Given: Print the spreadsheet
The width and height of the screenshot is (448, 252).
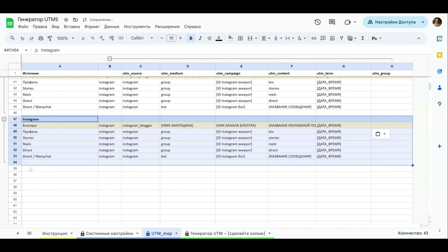Looking at the screenshot, I should click(41, 38).
